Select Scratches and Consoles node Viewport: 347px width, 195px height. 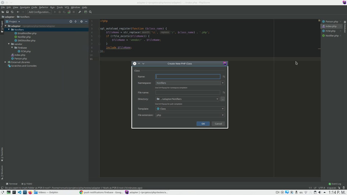point(24,66)
